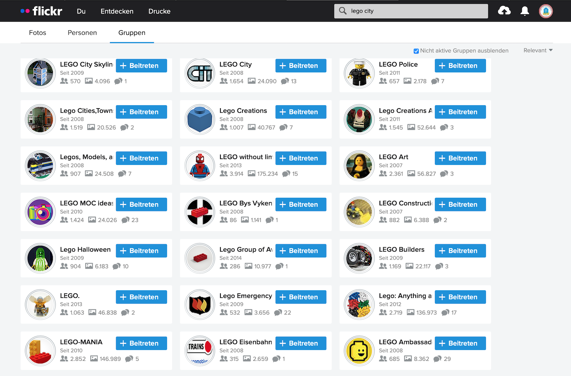
Task: Click Beitreten for Lego Halloween
Action: coord(142,251)
